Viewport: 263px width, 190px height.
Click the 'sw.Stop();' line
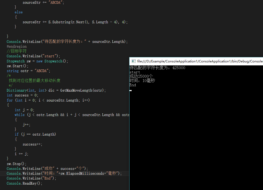(16, 164)
